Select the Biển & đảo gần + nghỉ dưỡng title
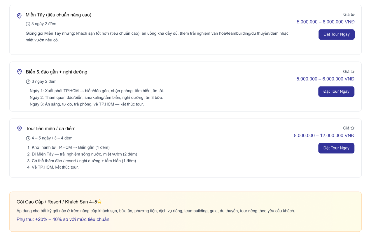 pyautogui.click(x=56, y=72)
